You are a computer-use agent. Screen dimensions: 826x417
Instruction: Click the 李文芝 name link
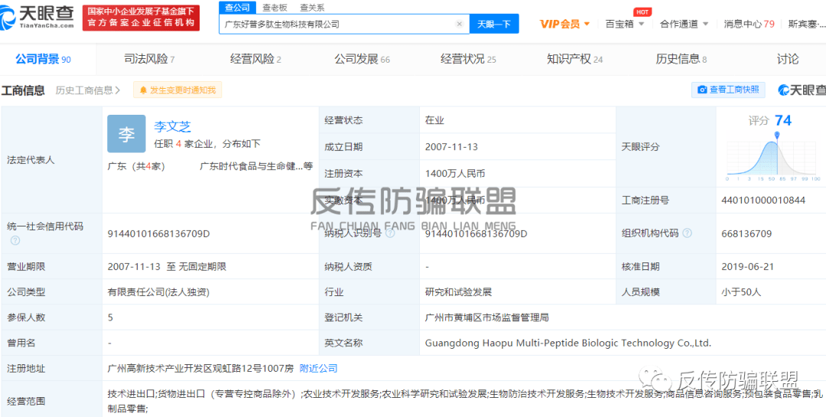(172, 126)
